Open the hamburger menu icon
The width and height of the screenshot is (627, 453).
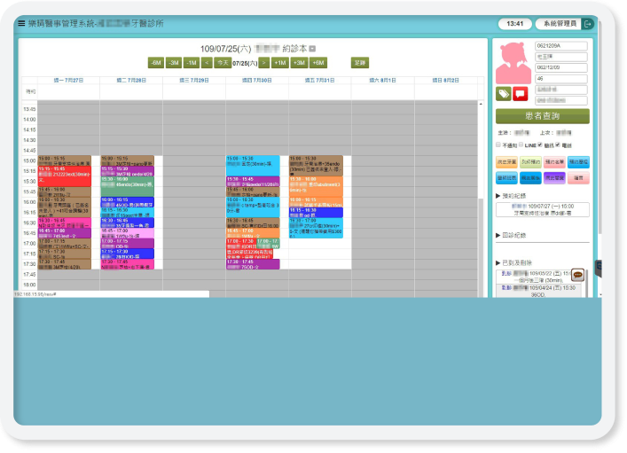point(21,23)
